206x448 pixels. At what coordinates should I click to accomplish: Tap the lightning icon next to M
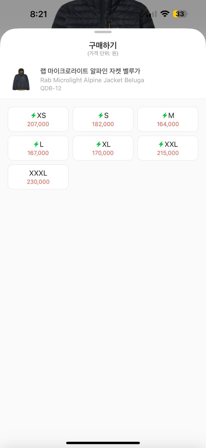coord(165,116)
